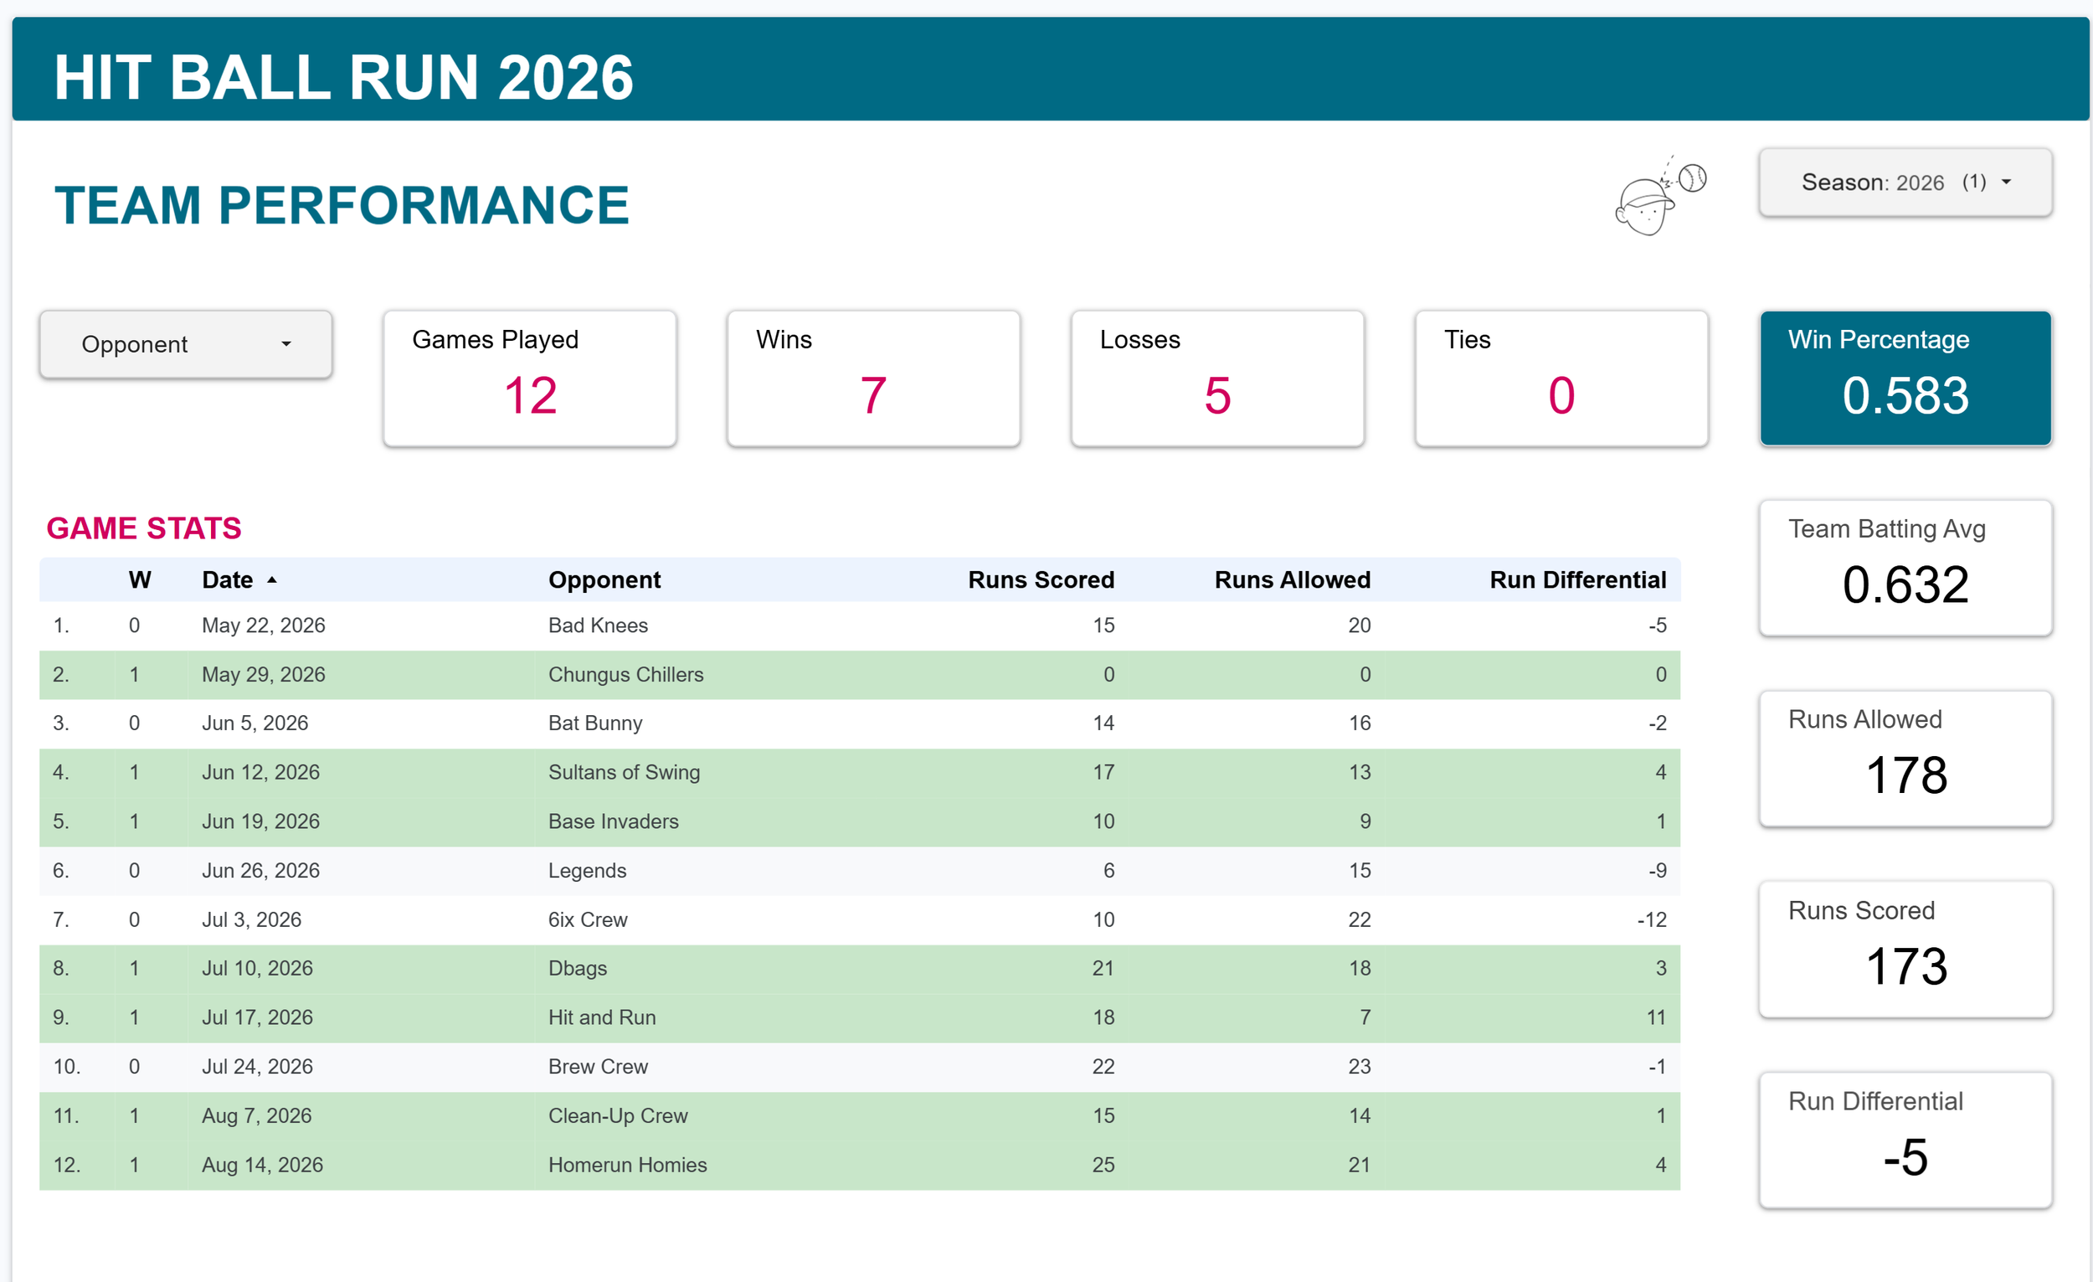The image size is (2093, 1282).
Task: Select the Dbags opponent cell
Action: coord(578,969)
